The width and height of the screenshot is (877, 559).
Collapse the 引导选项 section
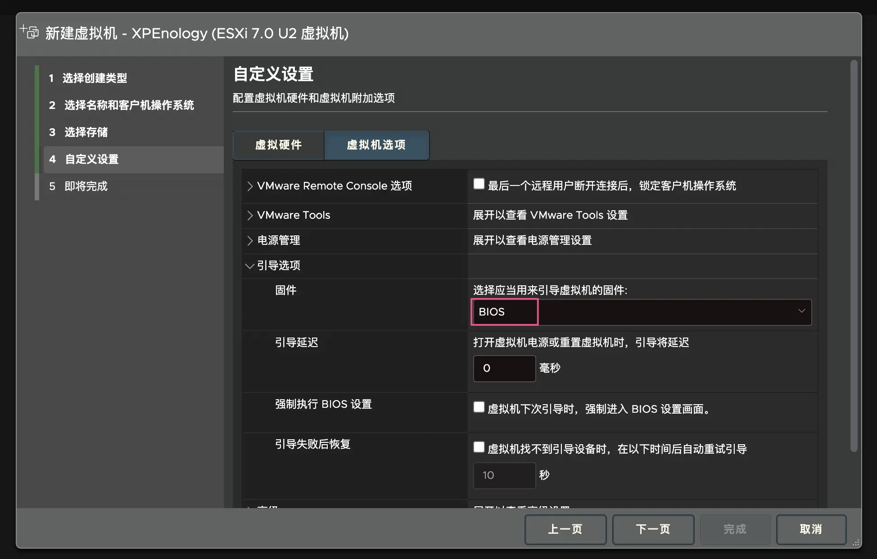click(249, 266)
